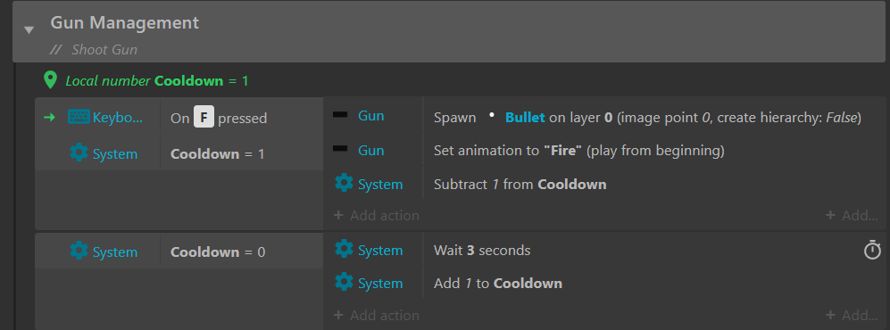Select the Gun Management group title
890x330 pixels.
click(x=125, y=22)
